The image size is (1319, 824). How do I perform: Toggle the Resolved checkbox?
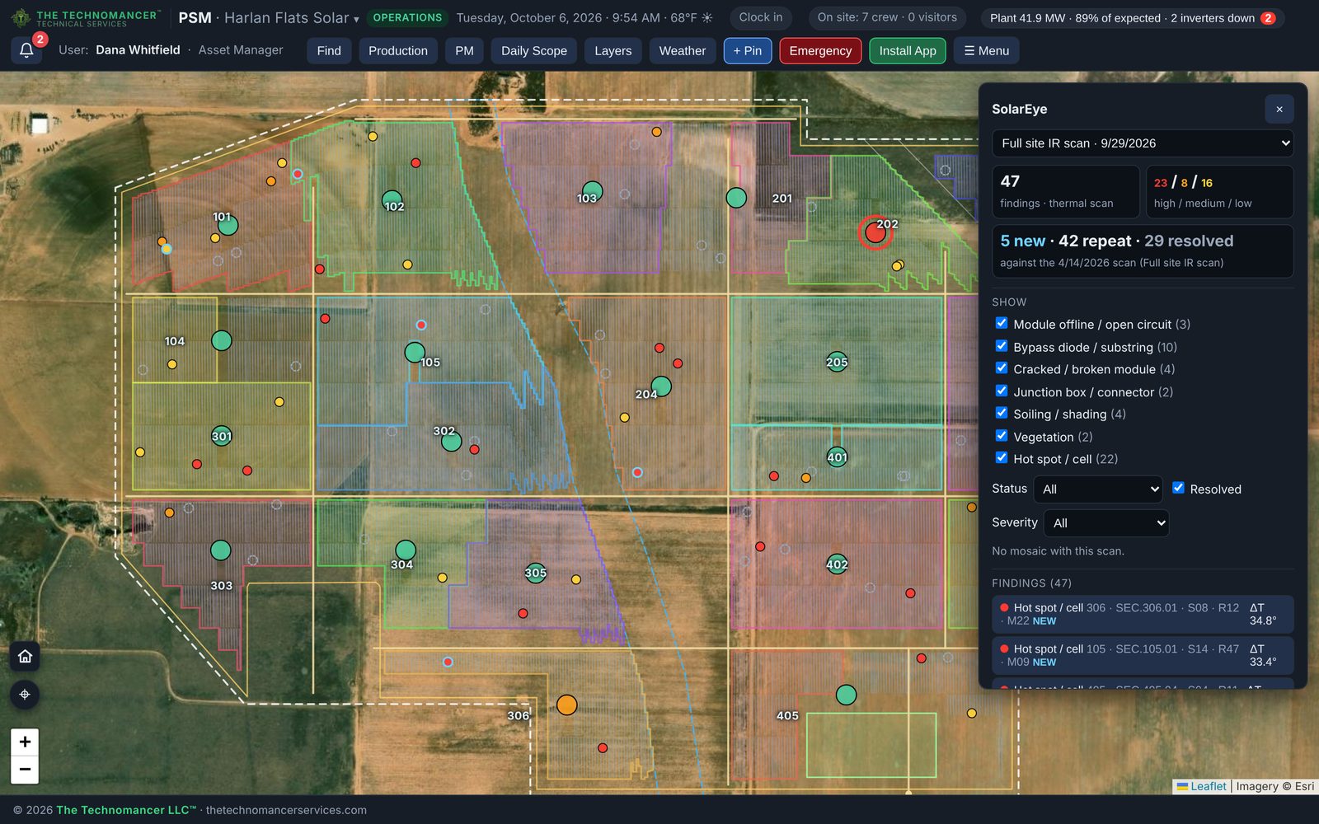pos(1179,488)
